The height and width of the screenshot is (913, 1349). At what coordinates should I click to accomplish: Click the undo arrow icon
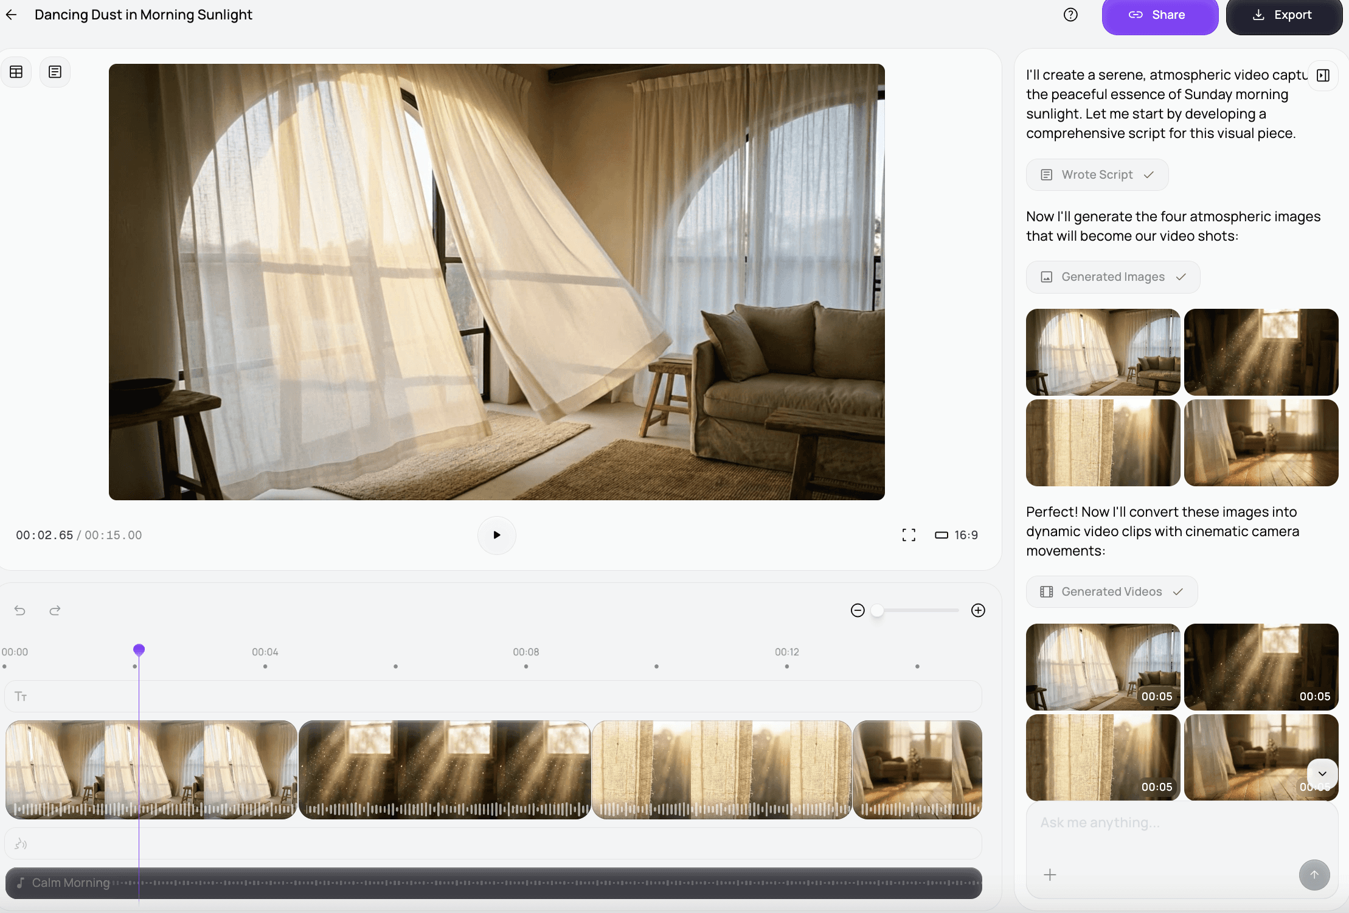point(20,610)
